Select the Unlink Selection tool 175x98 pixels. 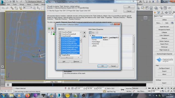point(16,8)
